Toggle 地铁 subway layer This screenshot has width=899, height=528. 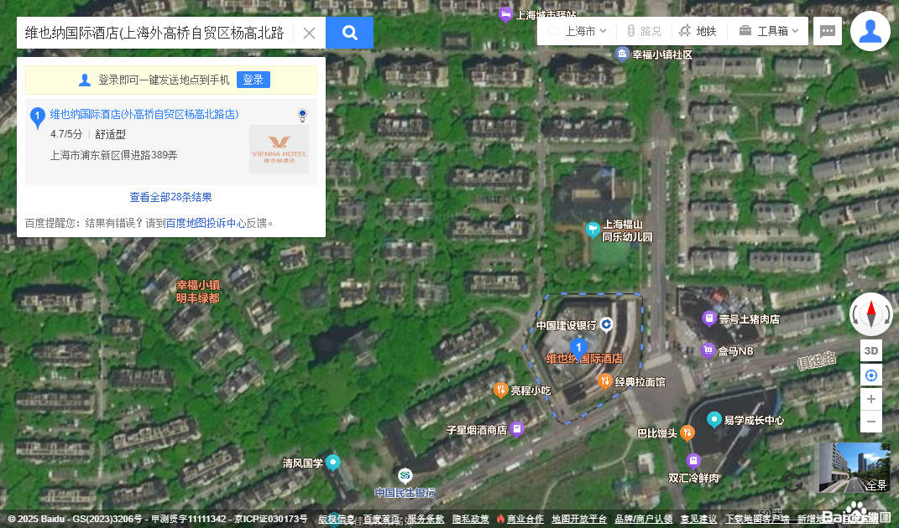(697, 32)
